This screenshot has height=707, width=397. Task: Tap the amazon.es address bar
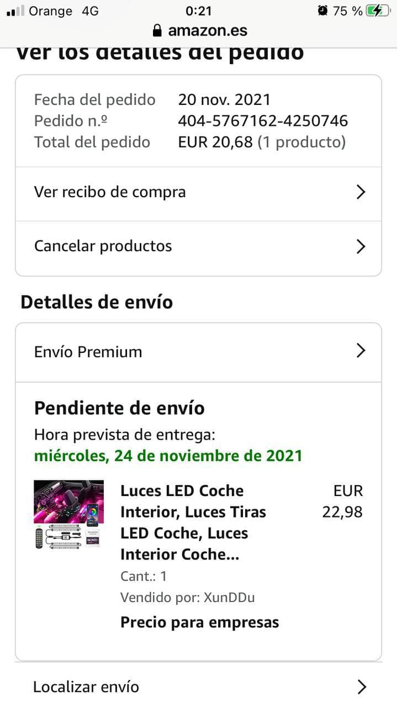click(x=207, y=30)
